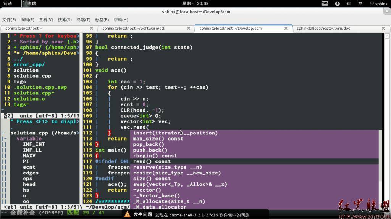The image size is (391, 219).
Task: Select solution.o in file list
Action: (x=29, y=99)
